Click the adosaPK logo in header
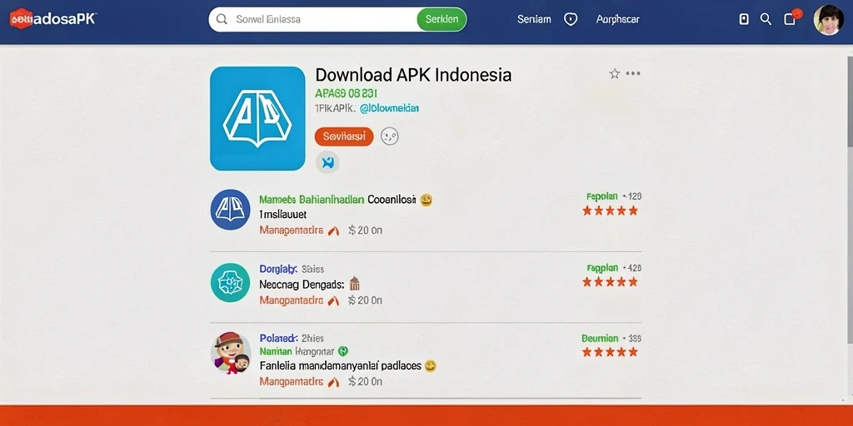Image resolution: width=853 pixels, height=426 pixels. coord(53,18)
